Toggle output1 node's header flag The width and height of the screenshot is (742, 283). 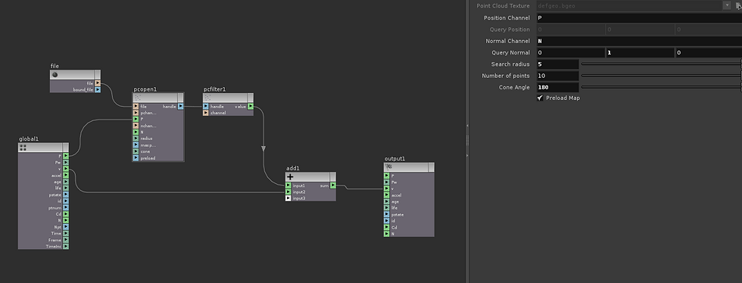tap(431, 167)
